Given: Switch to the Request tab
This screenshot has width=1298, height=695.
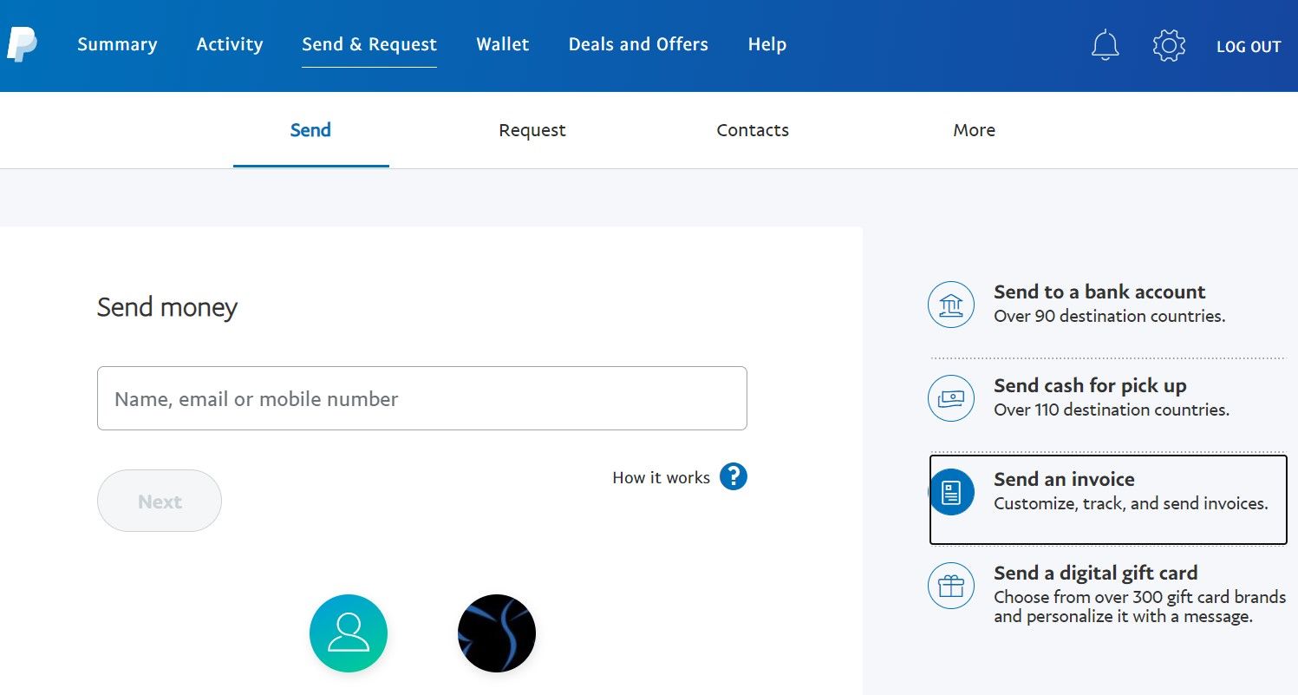Looking at the screenshot, I should (x=532, y=130).
